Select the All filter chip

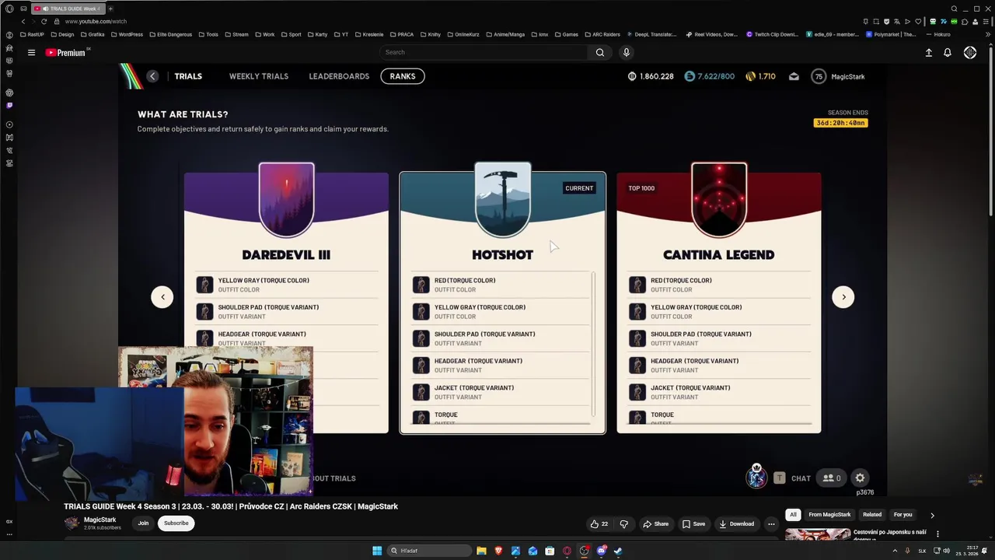click(x=793, y=515)
